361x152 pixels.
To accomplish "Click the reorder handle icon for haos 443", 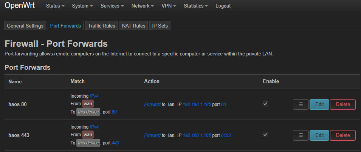I will pos(301,135).
